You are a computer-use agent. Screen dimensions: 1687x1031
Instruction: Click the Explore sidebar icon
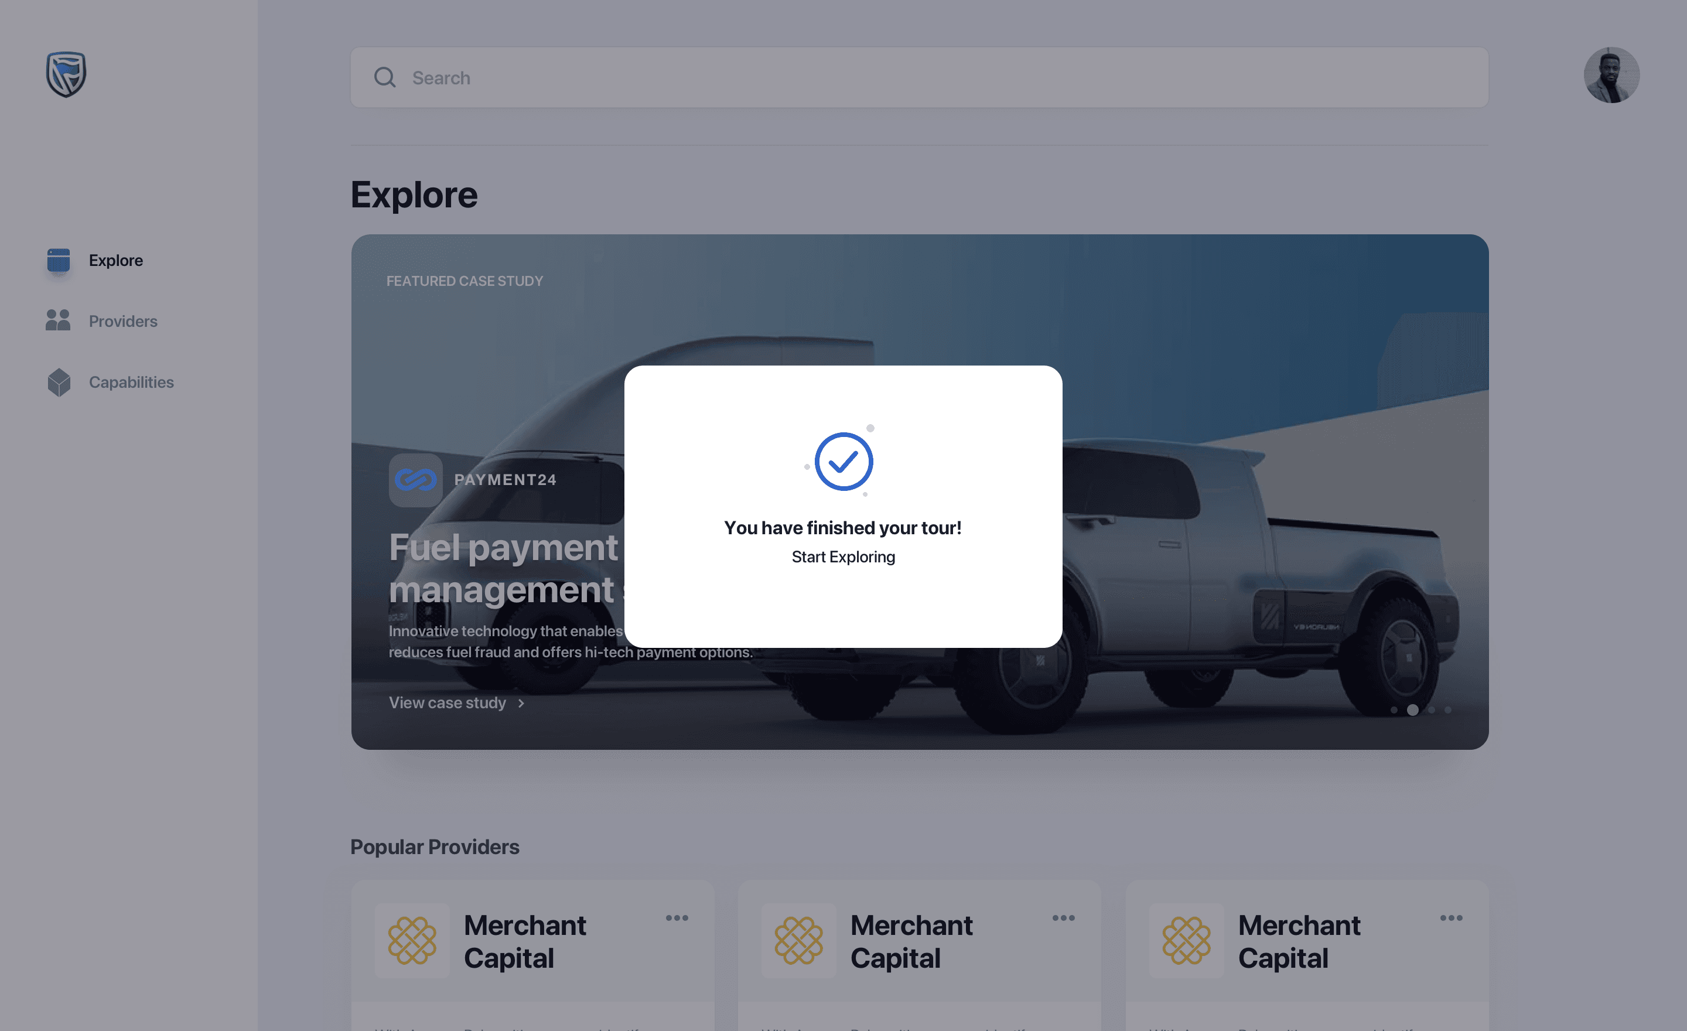point(58,260)
